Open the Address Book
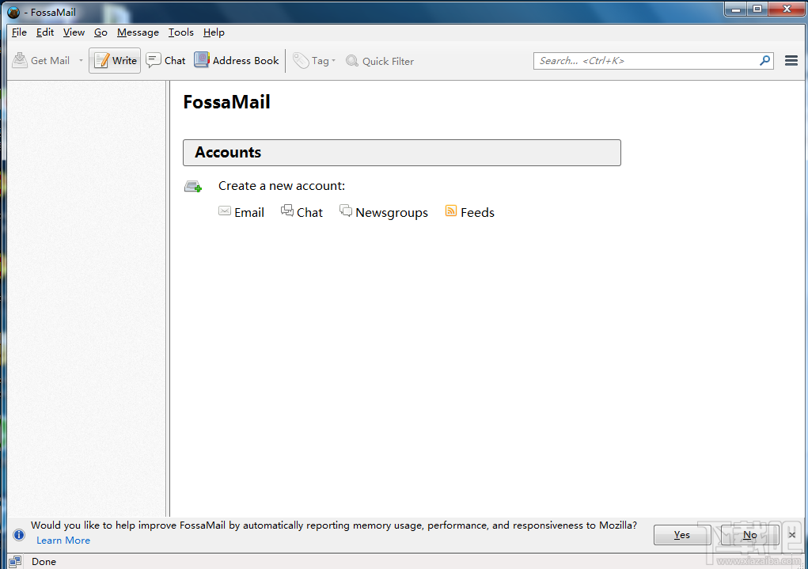This screenshot has height=569, width=808. [x=237, y=61]
